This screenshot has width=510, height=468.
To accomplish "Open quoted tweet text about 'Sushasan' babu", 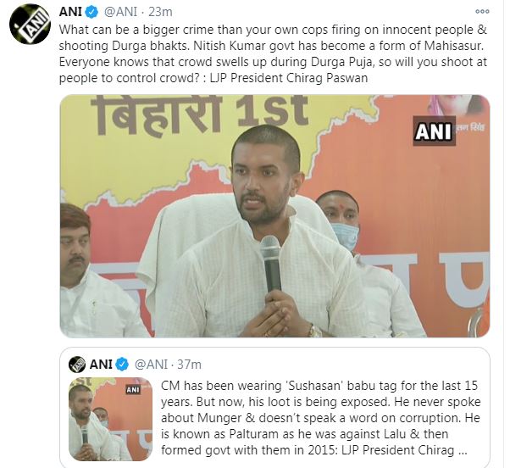I will 320,418.
